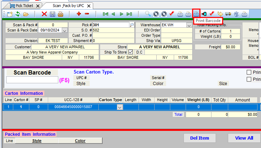Click the Amount column header
This screenshot has width=261, height=148.
[243, 100]
